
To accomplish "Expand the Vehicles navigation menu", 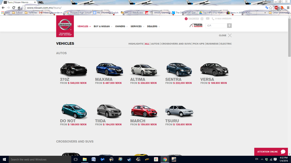I will (84, 26).
